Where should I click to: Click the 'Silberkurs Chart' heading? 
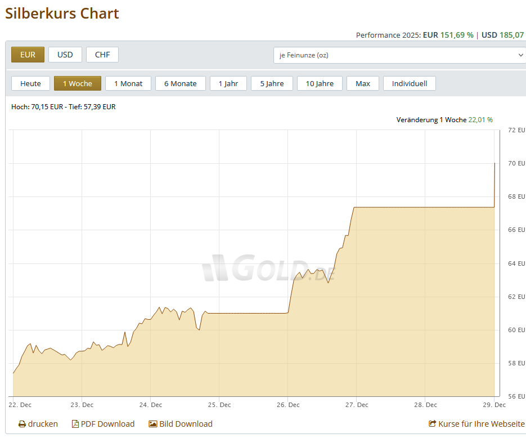click(x=62, y=14)
